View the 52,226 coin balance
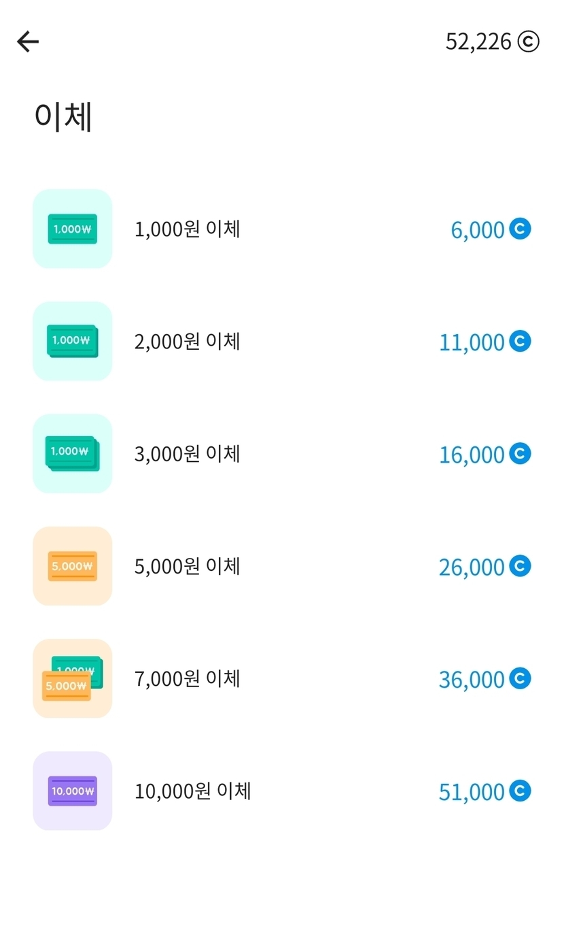This screenshot has height=926, width=564. (x=478, y=42)
